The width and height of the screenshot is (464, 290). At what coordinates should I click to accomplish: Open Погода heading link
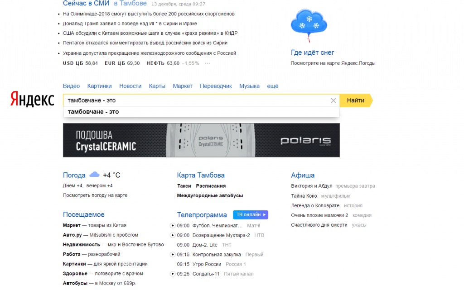click(x=74, y=175)
